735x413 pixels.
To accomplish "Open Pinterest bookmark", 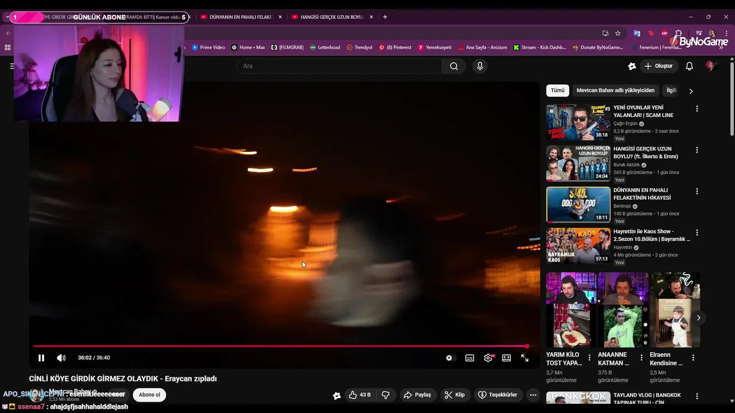I will pos(395,48).
